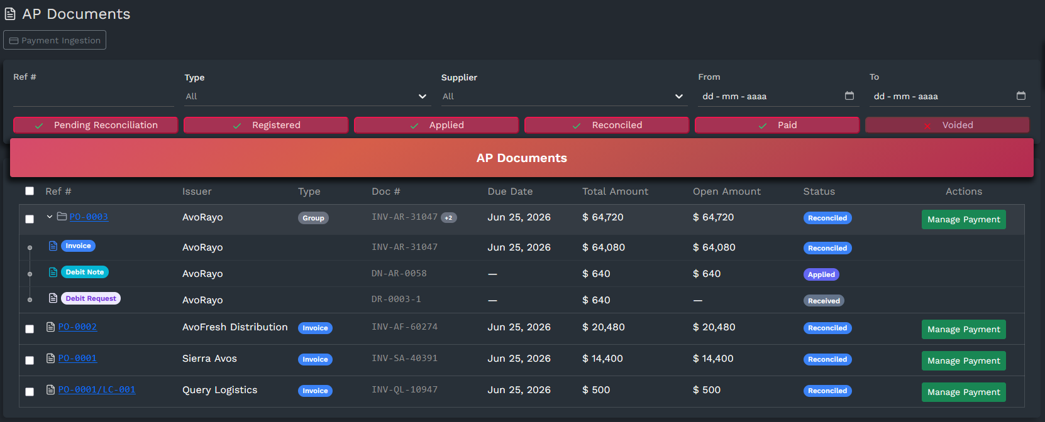Open the PO-0002 reference link
This screenshot has width=1045, height=422.
pyautogui.click(x=77, y=327)
